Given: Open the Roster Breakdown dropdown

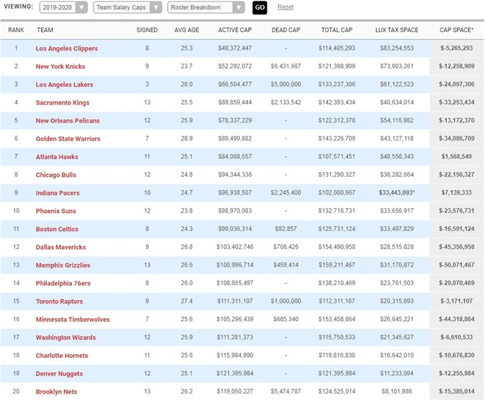Looking at the screenshot, I should (205, 7).
